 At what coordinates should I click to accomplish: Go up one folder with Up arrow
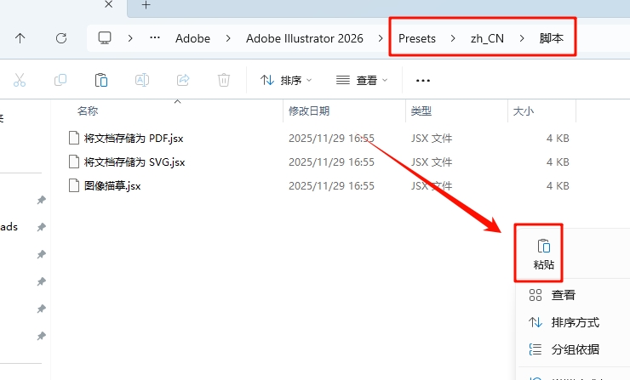pos(20,38)
